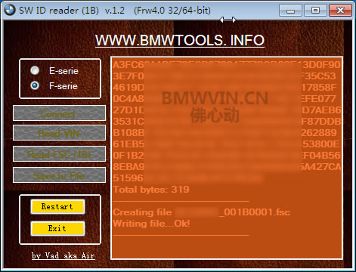
Task: Click the hex row starting with 0F1B2
Action: coord(227,156)
